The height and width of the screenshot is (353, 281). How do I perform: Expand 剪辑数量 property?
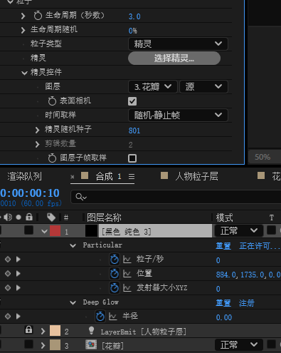[37, 144]
